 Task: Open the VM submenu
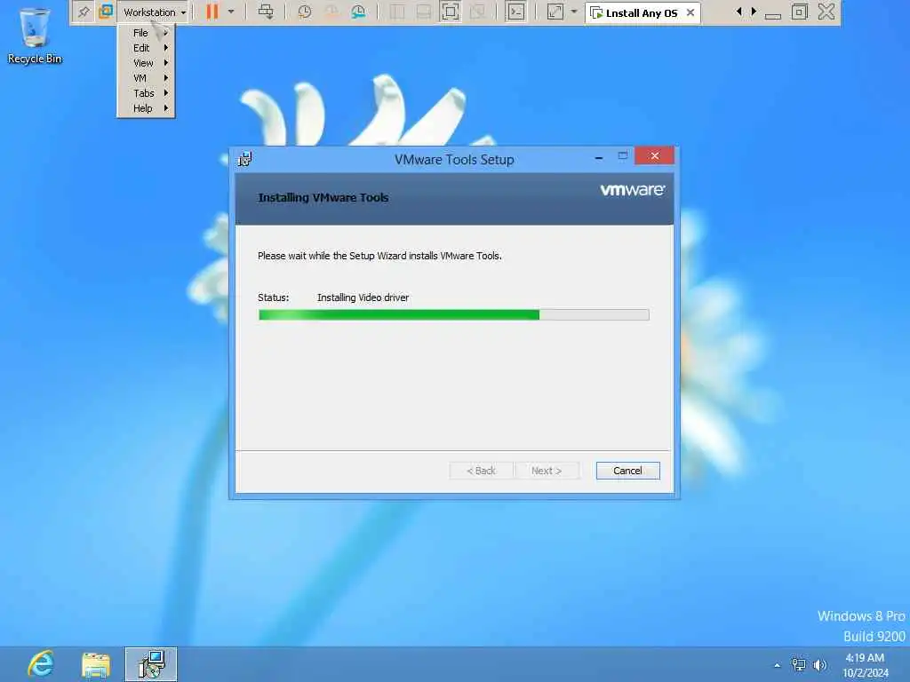pyautogui.click(x=147, y=78)
